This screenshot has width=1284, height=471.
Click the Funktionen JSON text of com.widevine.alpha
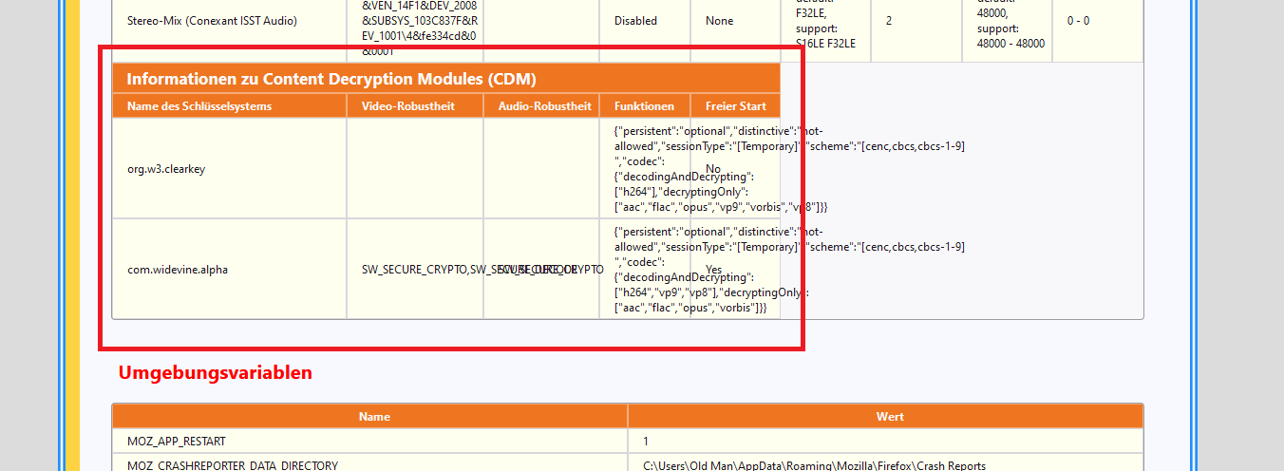[x=788, y=270]
